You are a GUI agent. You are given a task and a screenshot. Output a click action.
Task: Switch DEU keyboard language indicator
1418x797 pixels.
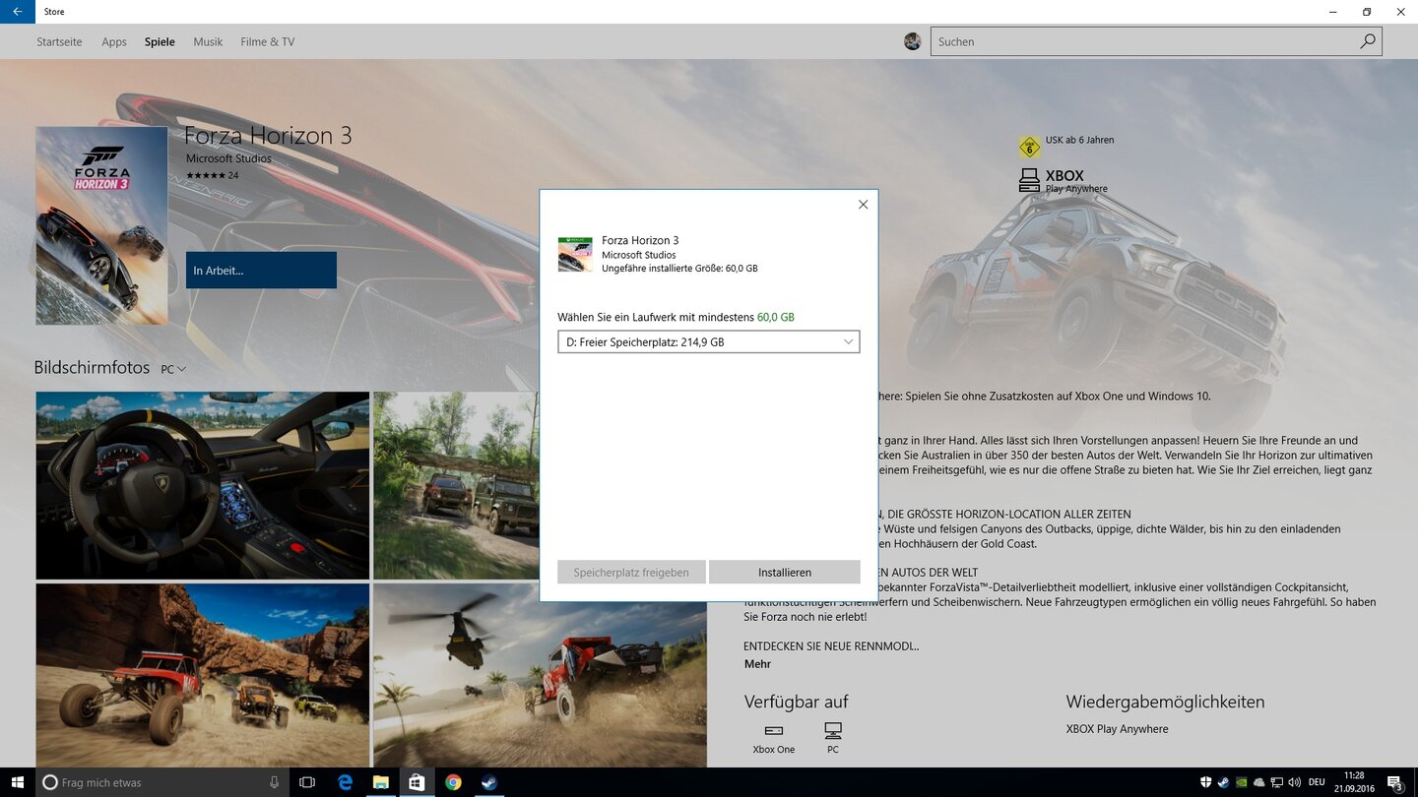point(1317,782)
